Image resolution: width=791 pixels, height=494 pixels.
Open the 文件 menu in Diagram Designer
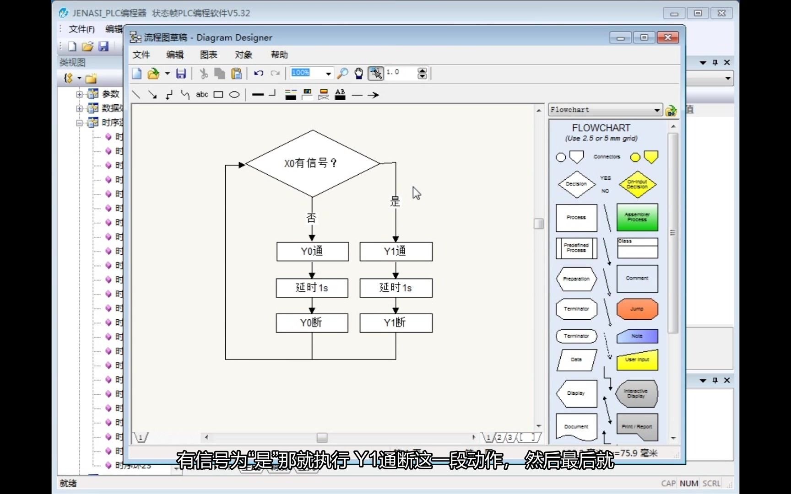point(141,55)
